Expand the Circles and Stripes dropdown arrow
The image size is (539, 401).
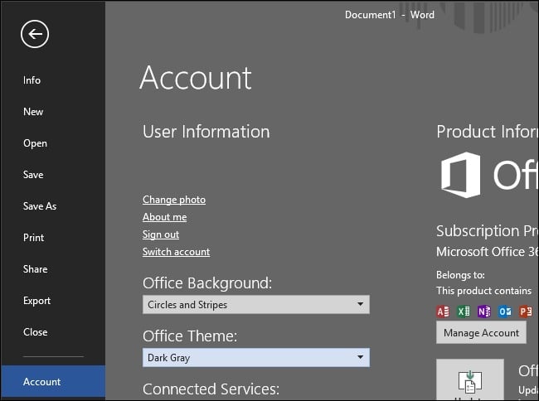[360, 304]
